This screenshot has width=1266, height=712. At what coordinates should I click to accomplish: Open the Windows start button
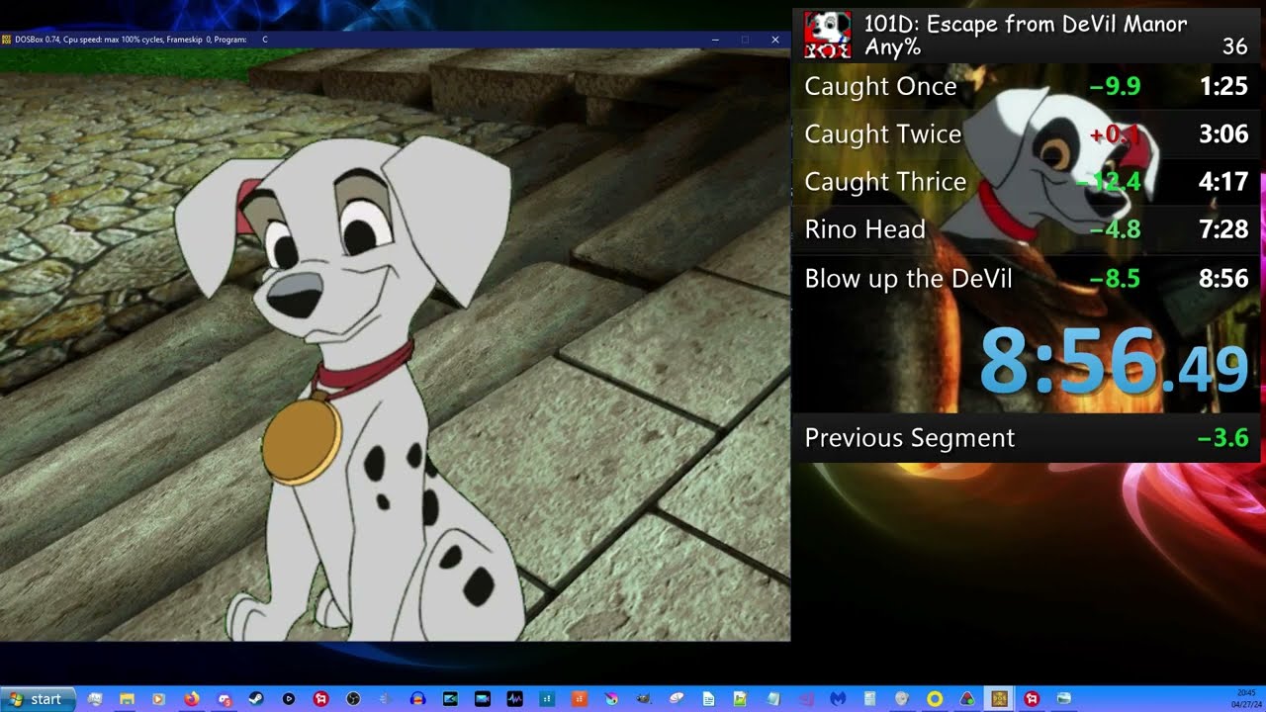click(x=39, y=699)
